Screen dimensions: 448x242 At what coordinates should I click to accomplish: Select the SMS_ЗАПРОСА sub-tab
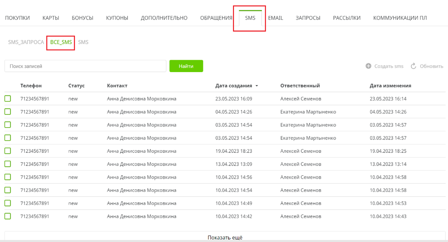26,42
